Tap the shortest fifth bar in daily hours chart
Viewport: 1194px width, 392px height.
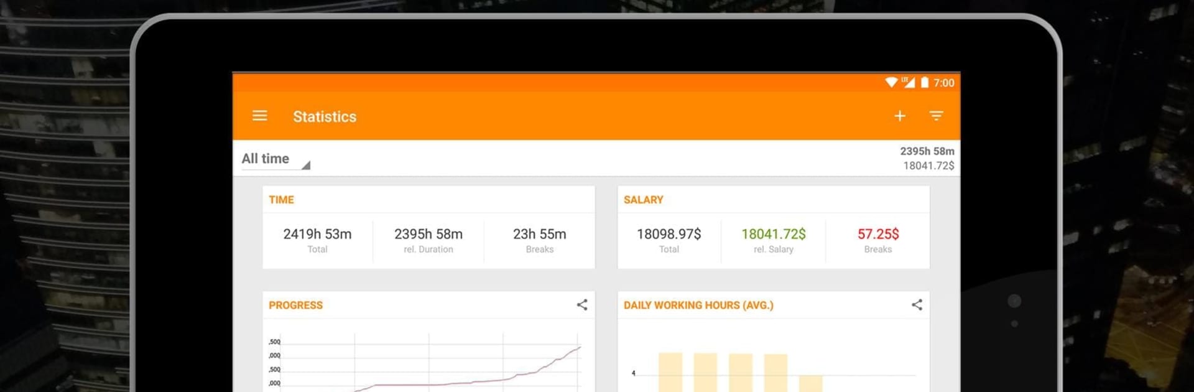(811, 383)
